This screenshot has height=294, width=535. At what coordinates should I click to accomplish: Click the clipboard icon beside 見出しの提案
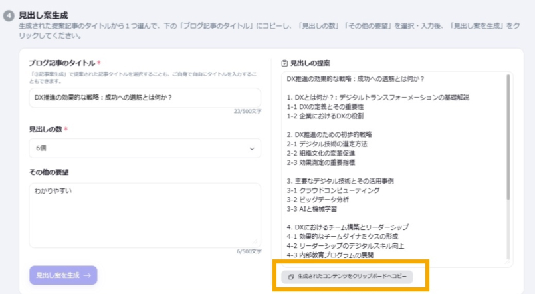tap(284, 63)
